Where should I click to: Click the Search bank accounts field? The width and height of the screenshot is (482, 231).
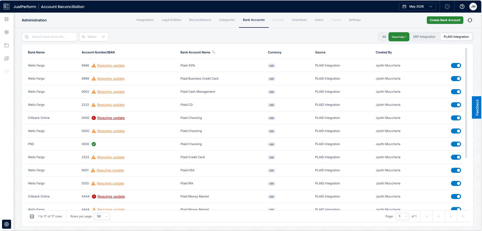(49, 37)
